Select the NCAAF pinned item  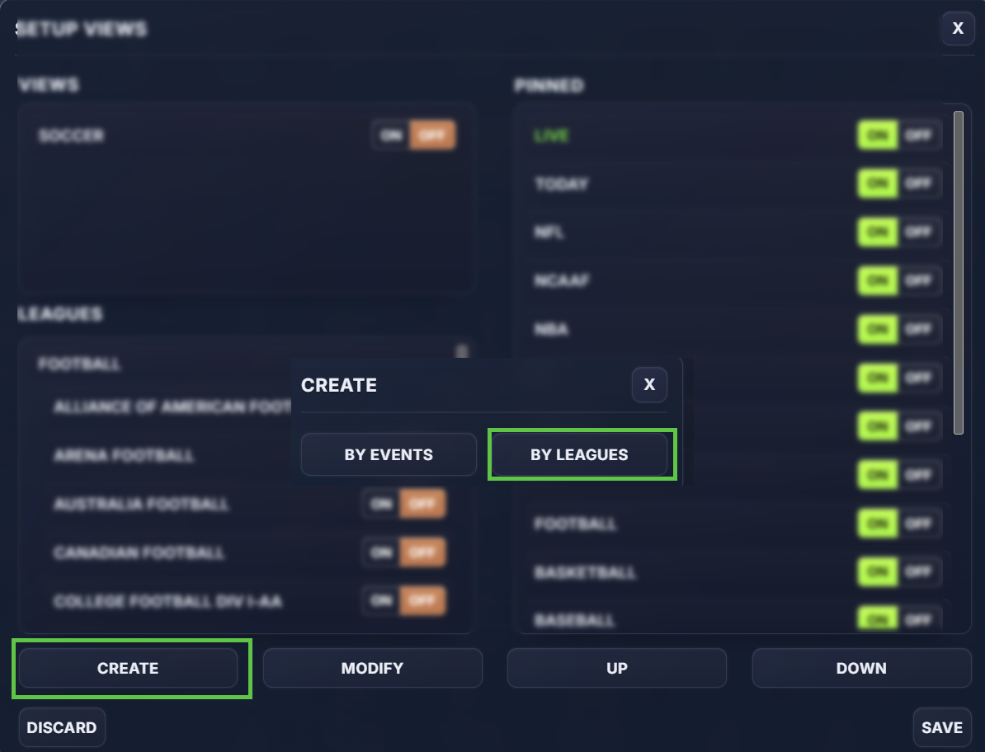click(561, 280)
